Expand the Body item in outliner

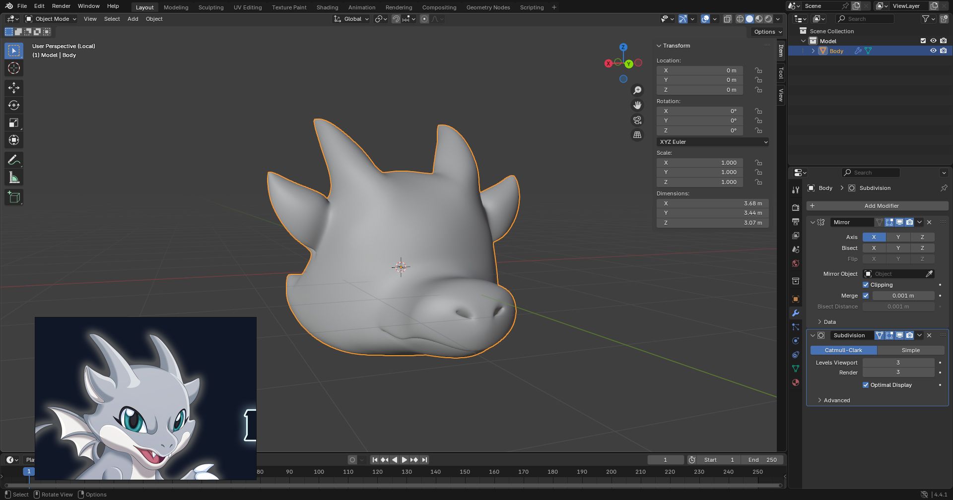[813, 51]
